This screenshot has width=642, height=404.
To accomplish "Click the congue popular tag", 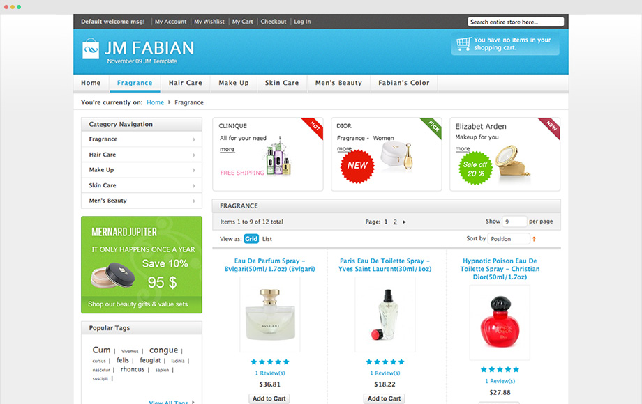I will click(163, 350).
